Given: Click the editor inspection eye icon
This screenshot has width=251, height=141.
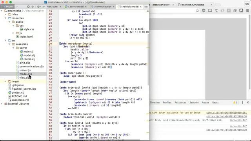Looking at the screenshot, I should pyautogui.click(x=148, y=11).
